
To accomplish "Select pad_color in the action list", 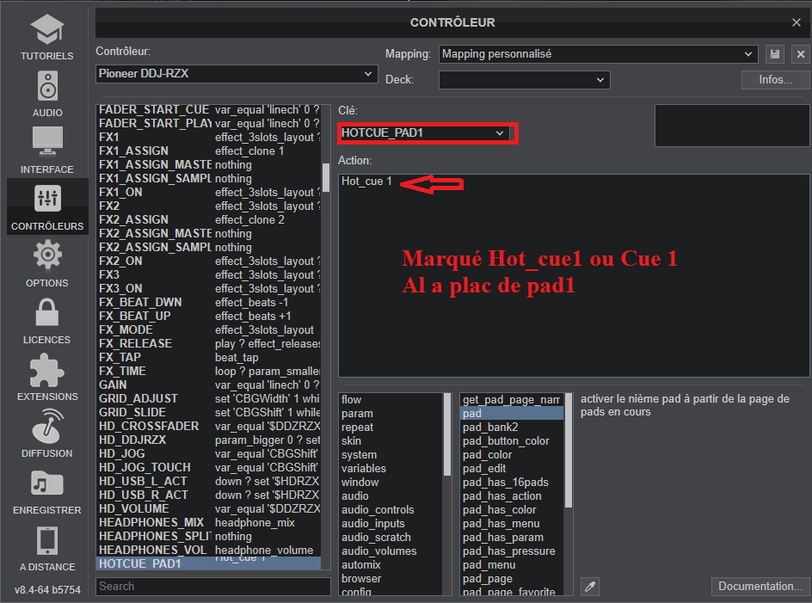I will click(x=488, y=455).
